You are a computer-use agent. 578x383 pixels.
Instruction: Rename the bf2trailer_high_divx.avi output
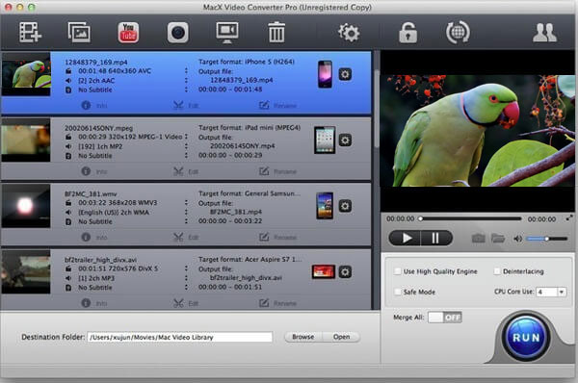point(278,303)
